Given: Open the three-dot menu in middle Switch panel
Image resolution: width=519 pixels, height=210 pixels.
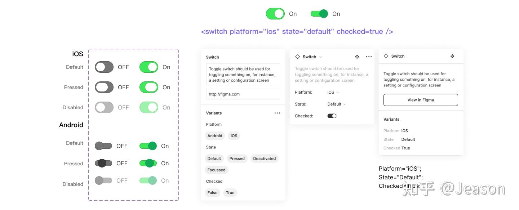Looking at the screenshot, I should tap(369, 57).
